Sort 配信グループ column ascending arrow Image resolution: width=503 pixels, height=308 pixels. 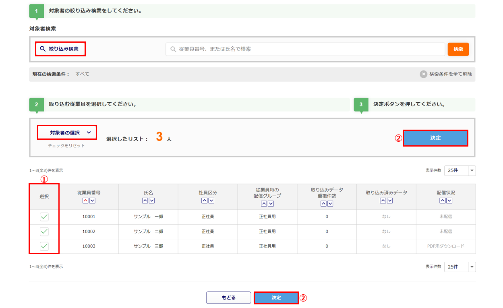[x=264, y=204]
